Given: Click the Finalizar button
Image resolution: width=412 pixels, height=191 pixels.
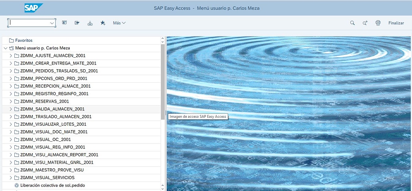Looking at the screenshot, I should (396, 23).
